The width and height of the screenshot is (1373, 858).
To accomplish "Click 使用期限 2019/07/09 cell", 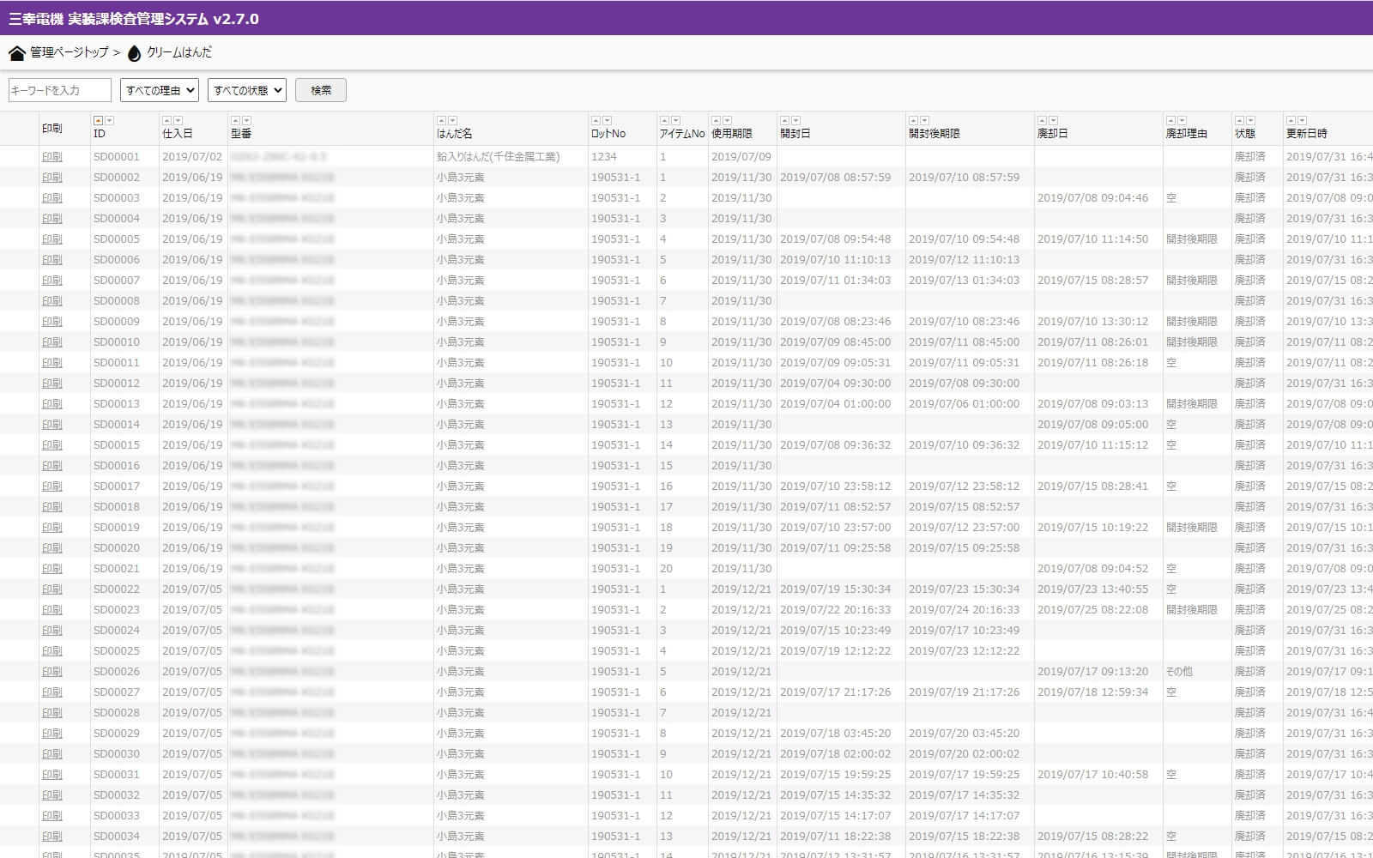I will pyautogui.click(x=741, y=157).
